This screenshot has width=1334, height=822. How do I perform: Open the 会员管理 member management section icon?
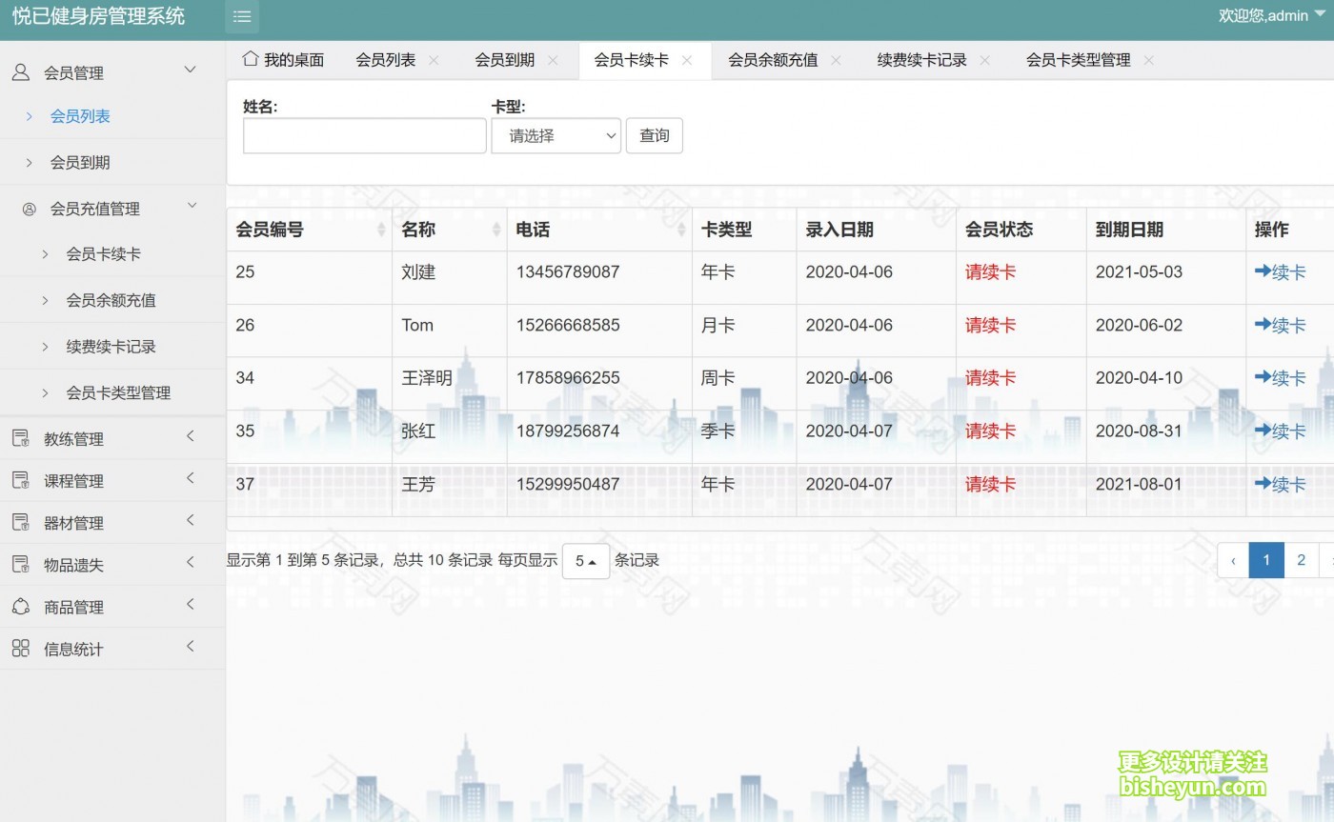point(19,71)
